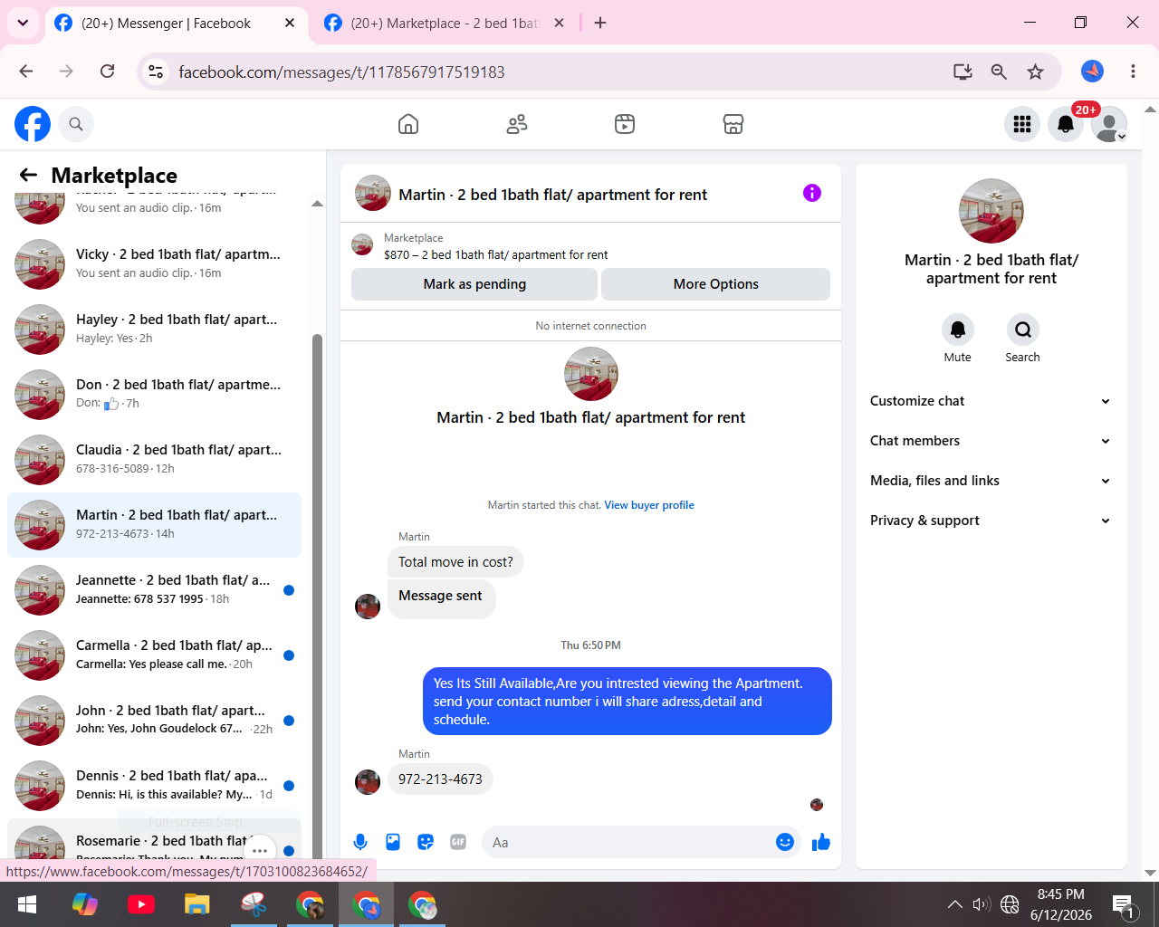
Task: Click the address bar URL
Action: [342, 72]
